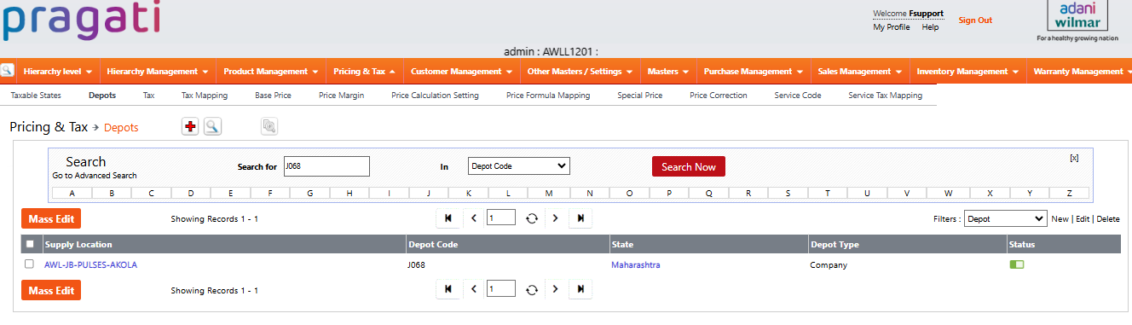Open Sales Management menu
1132x325 pixels.
[x=859, y=71]
